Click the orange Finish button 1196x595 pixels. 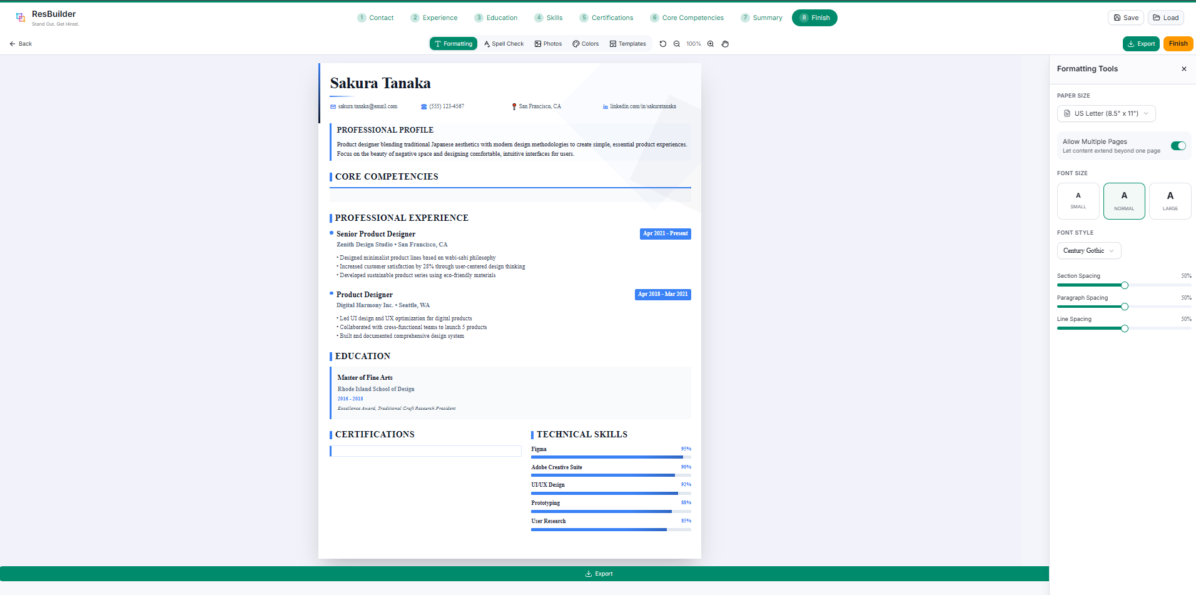point(1178,44)
